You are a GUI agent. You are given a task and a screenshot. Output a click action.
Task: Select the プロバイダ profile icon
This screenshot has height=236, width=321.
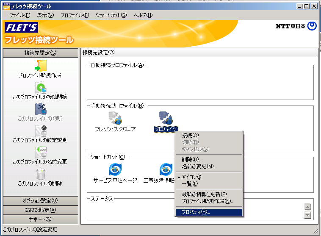tap(166, 118)
